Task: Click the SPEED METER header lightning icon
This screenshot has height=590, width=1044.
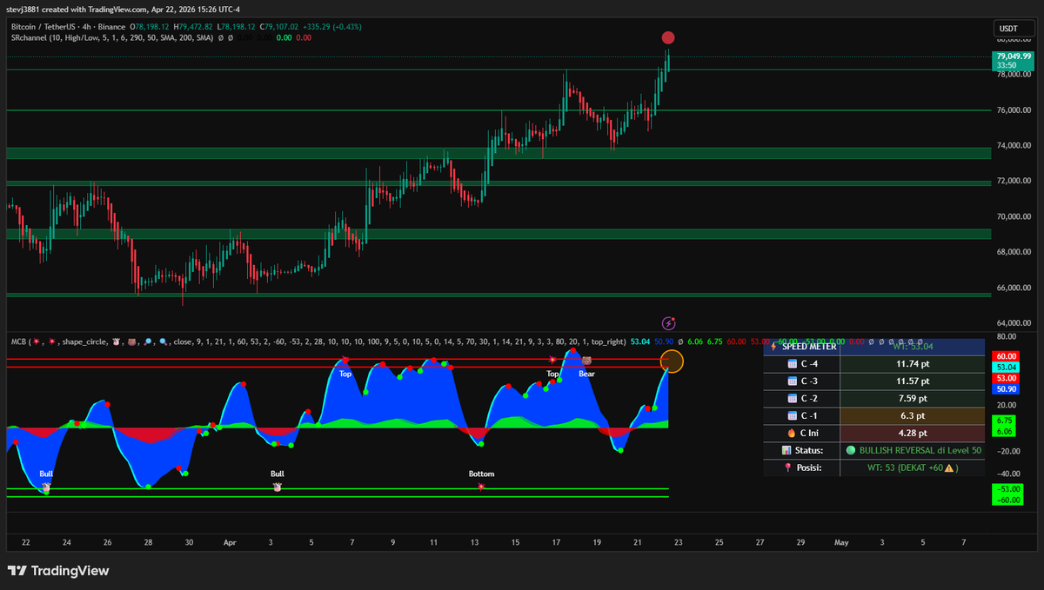Action: (773, 346)
